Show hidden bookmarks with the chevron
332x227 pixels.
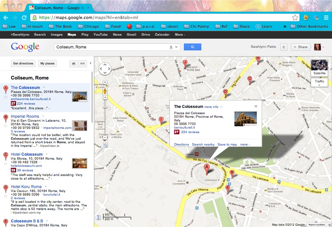coord(285,26)
